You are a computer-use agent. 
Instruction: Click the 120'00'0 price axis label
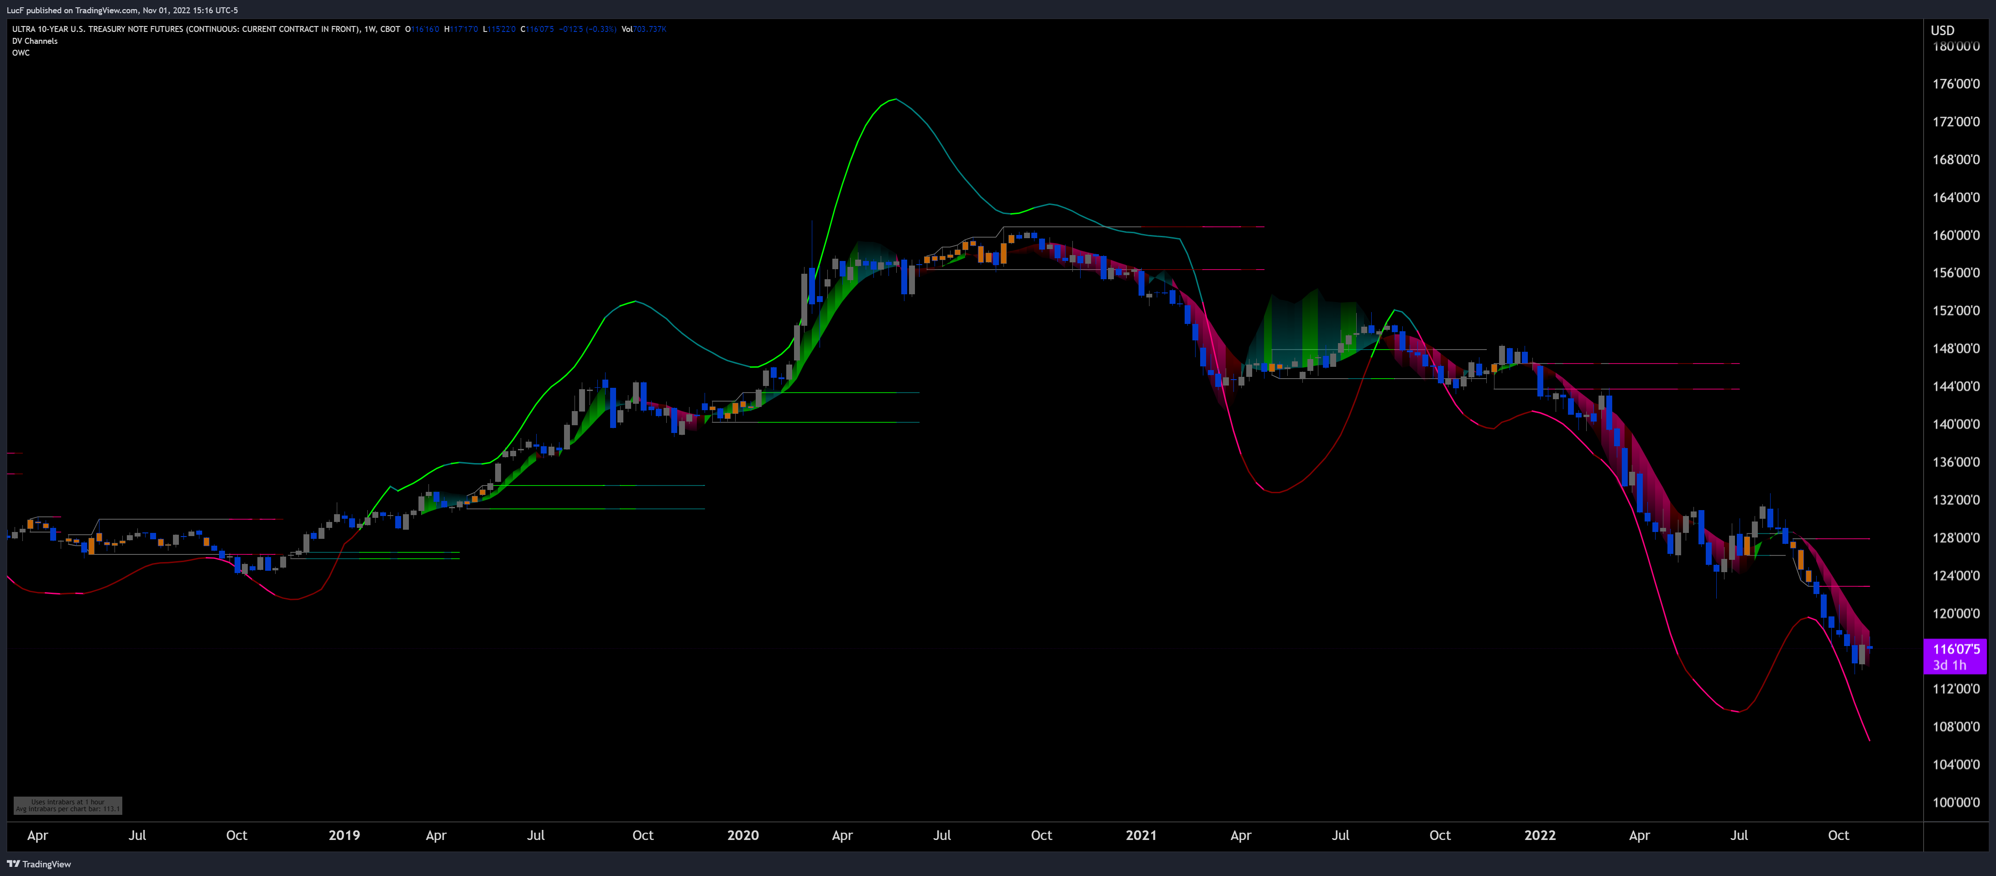click(1956, 614)
